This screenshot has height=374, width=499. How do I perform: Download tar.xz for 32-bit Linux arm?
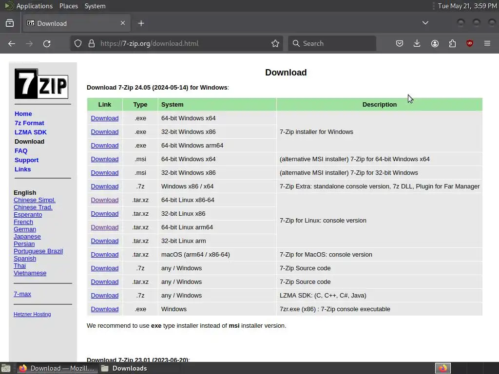coord(105,242)
